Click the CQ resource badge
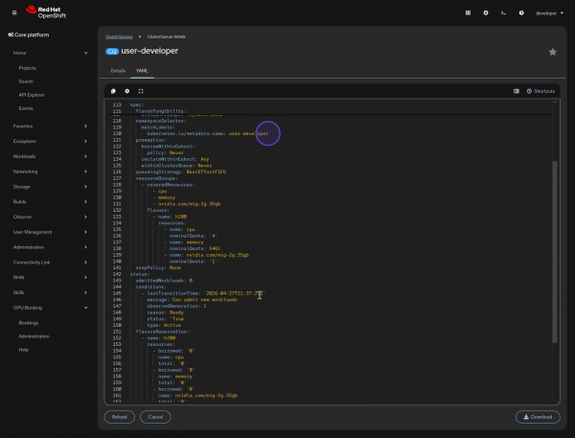This screenshot has height=438, width=575. [112, 52]
